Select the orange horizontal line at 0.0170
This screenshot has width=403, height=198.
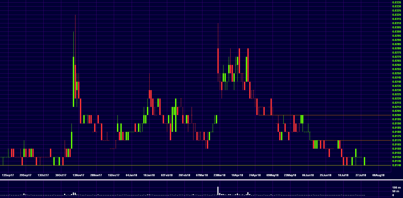[x=351, y=140]
